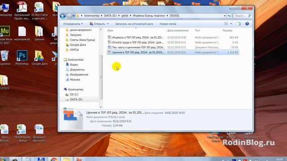The width and height of the screenshot is (287, 161).
Task: Expand the address bar history dropdown
Action: coord(225,16)
